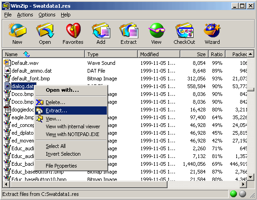Sort by the Modified column header
Screen dimensions: 257x200
click(x=159, y=54)
